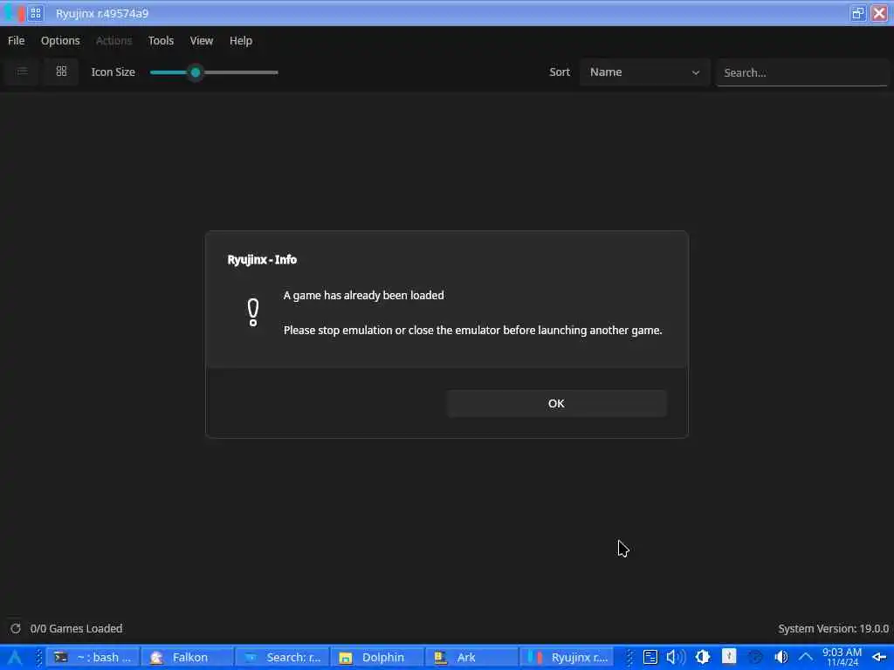Viewport: 894px width, 670px height.
Task: Switch to list view layout
Action: (x=22, y=72)
